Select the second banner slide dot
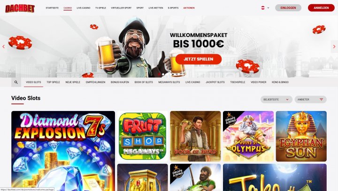This screenshot has height=191, width=338. tap(163, 74)
